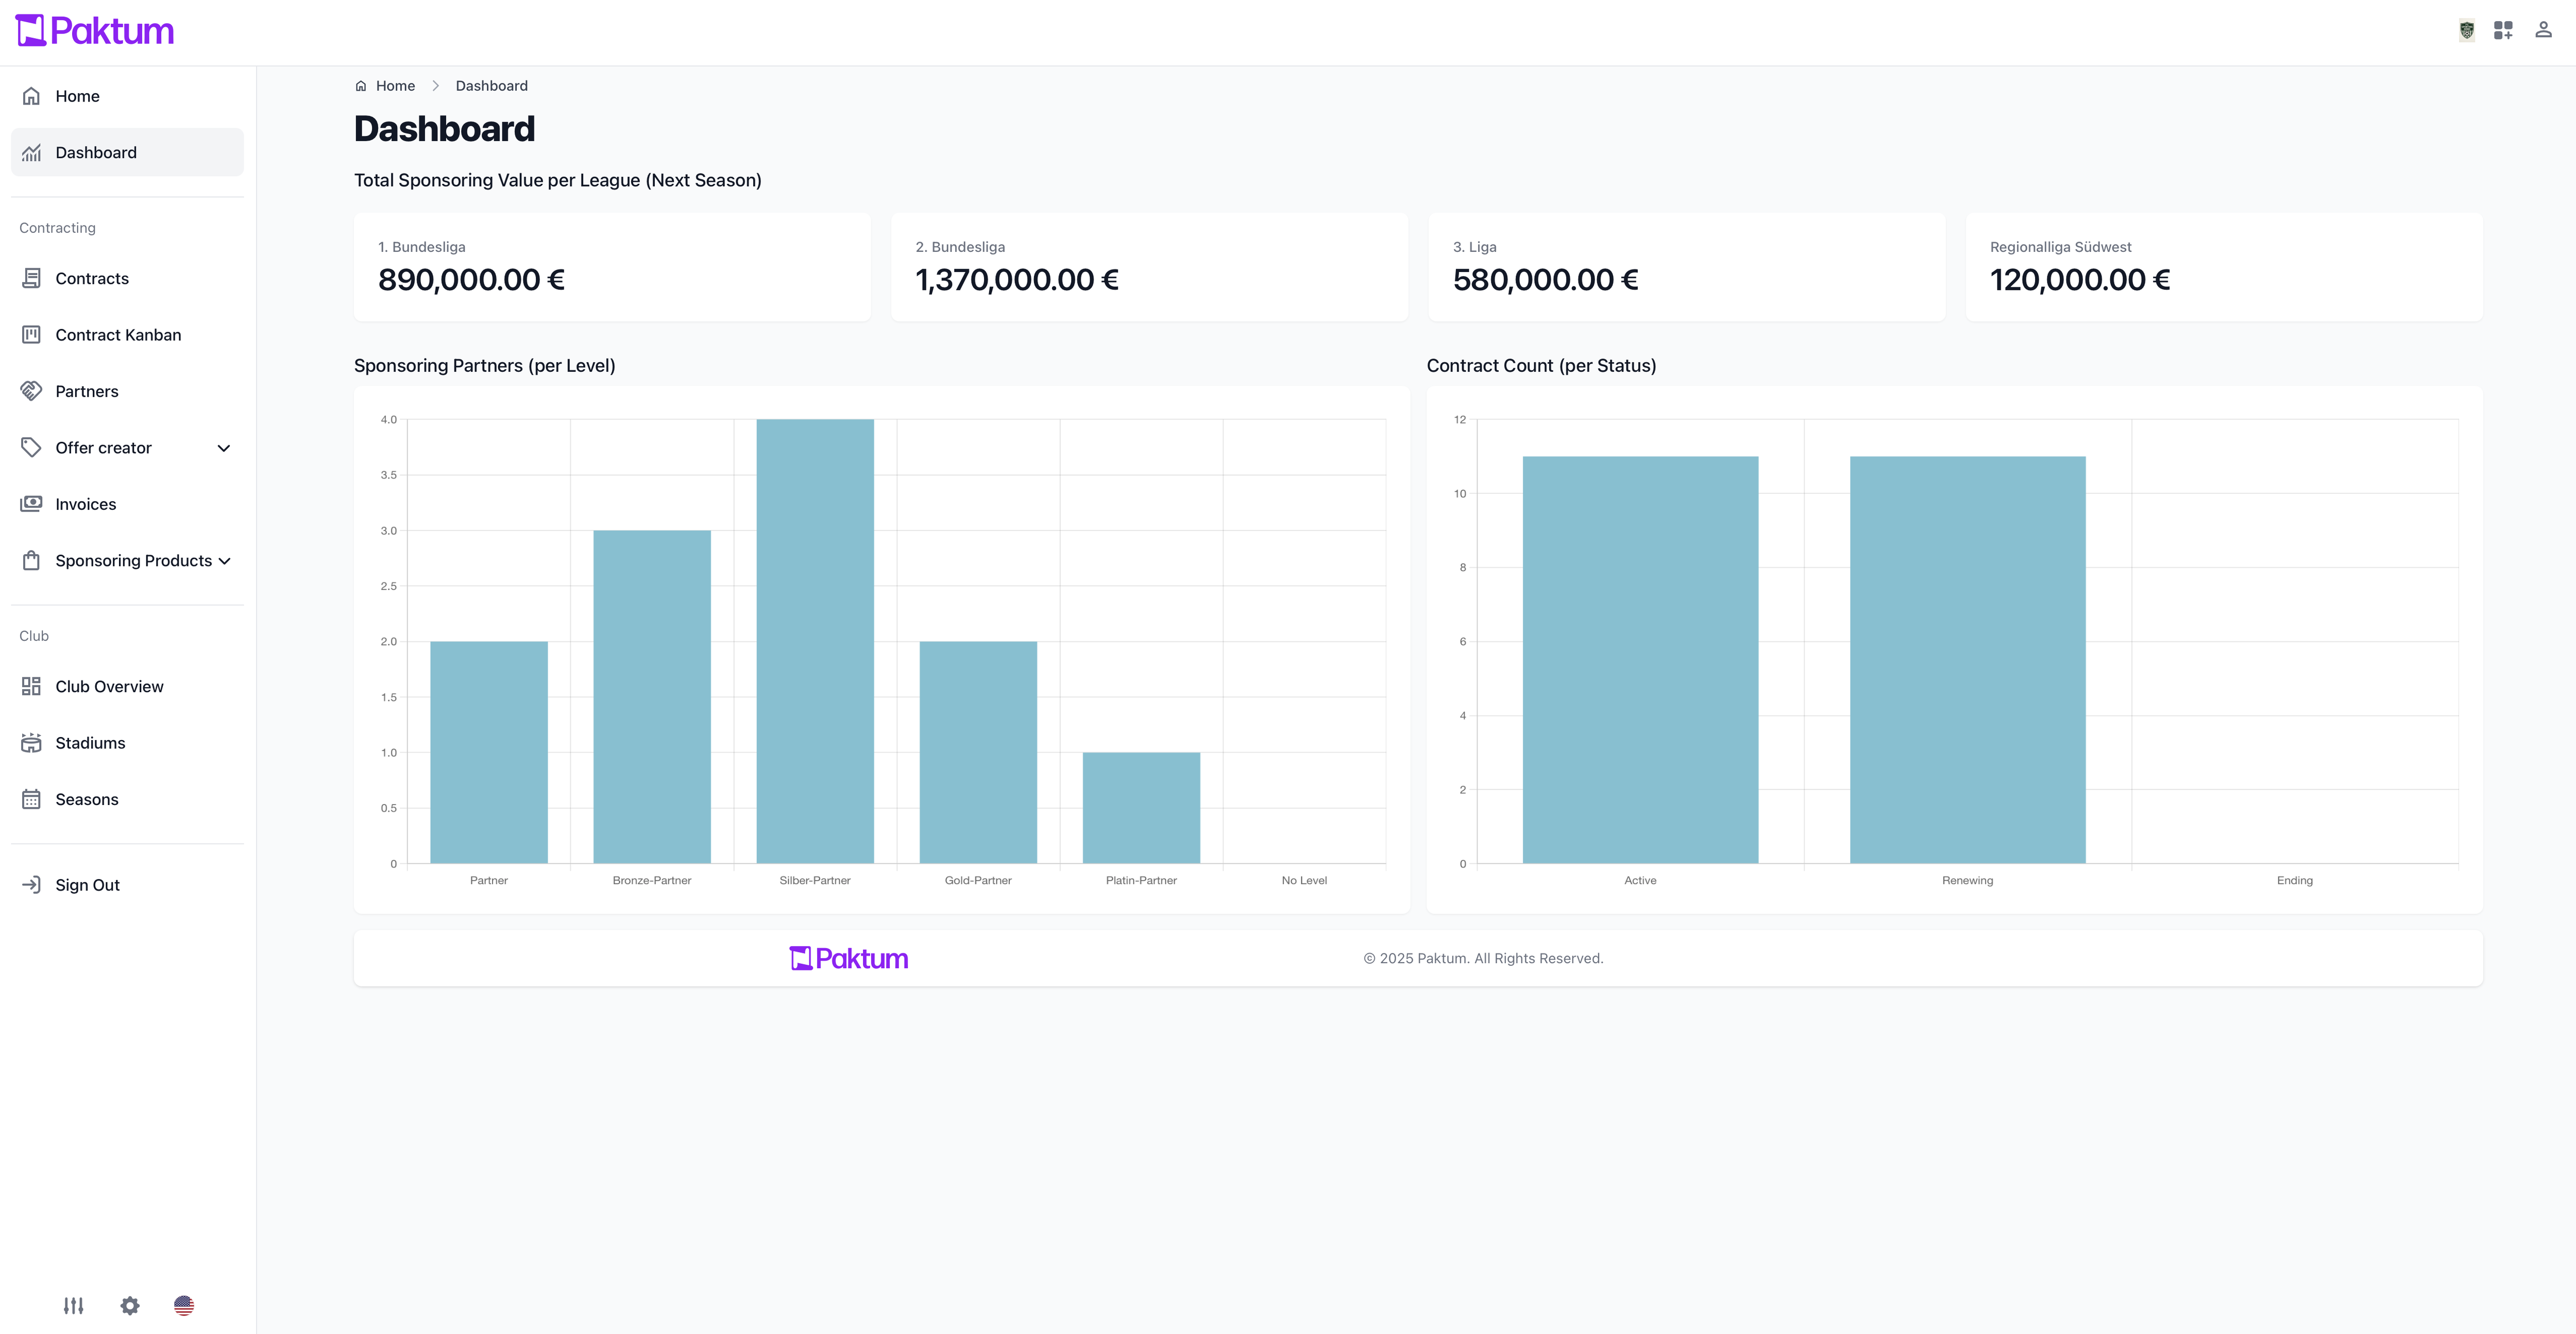Click the Paktum logo in header
2576x1334 pixels.
point(95,31)
